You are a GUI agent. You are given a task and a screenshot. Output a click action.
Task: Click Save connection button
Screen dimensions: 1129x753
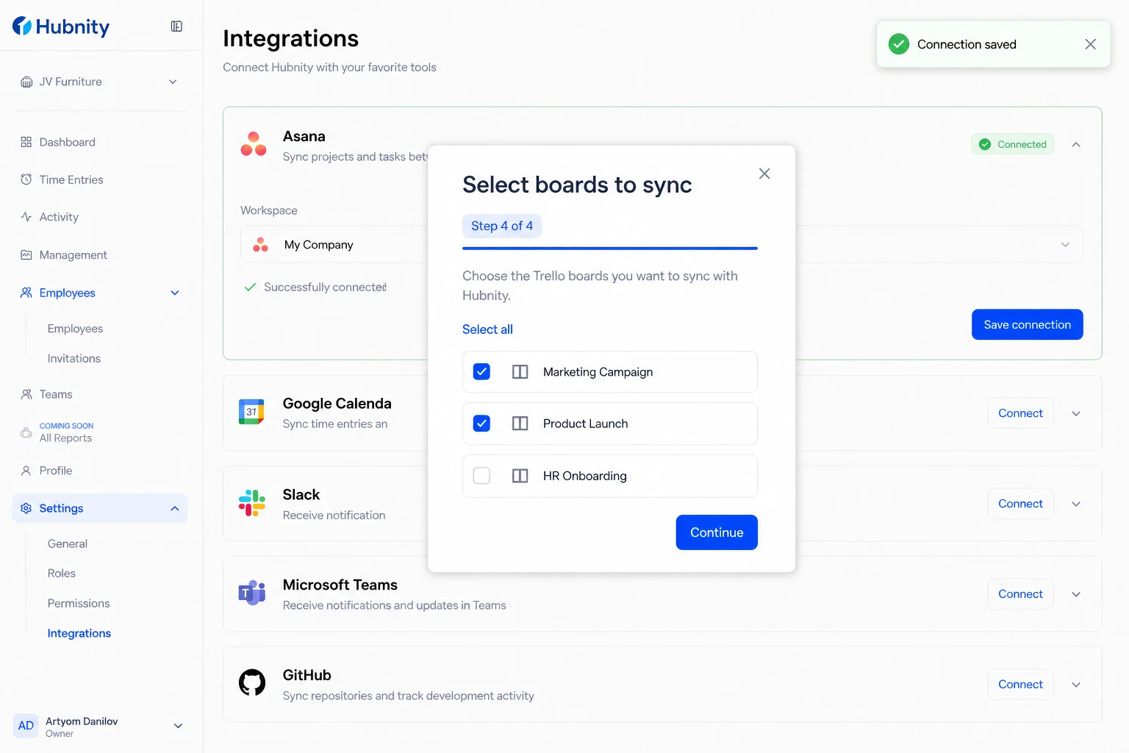point(1028,324)
